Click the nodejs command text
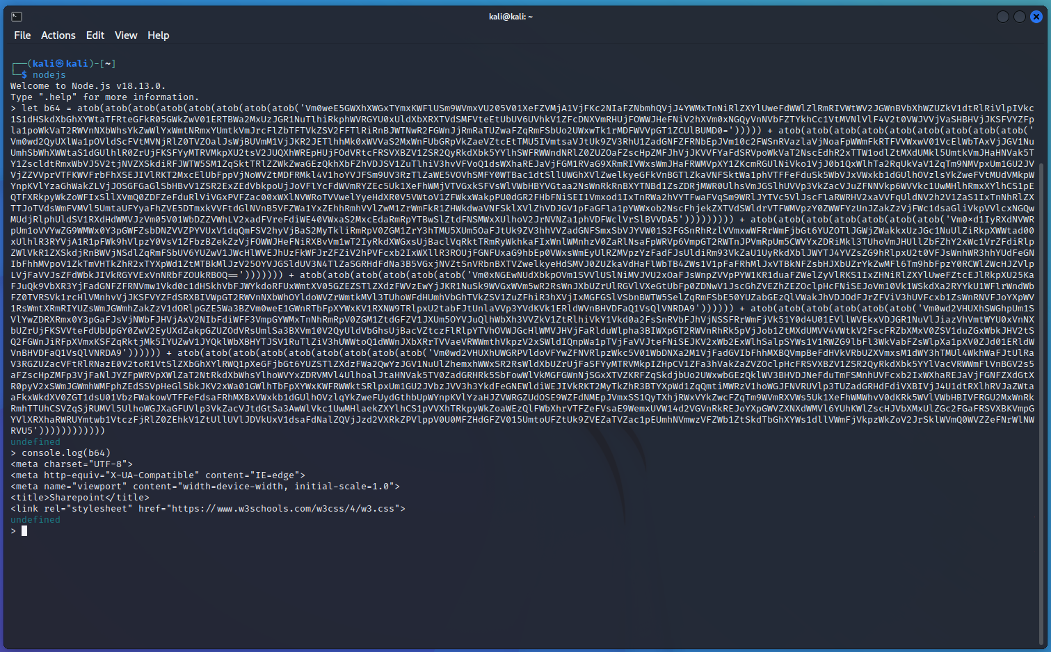 pos(49,75)
